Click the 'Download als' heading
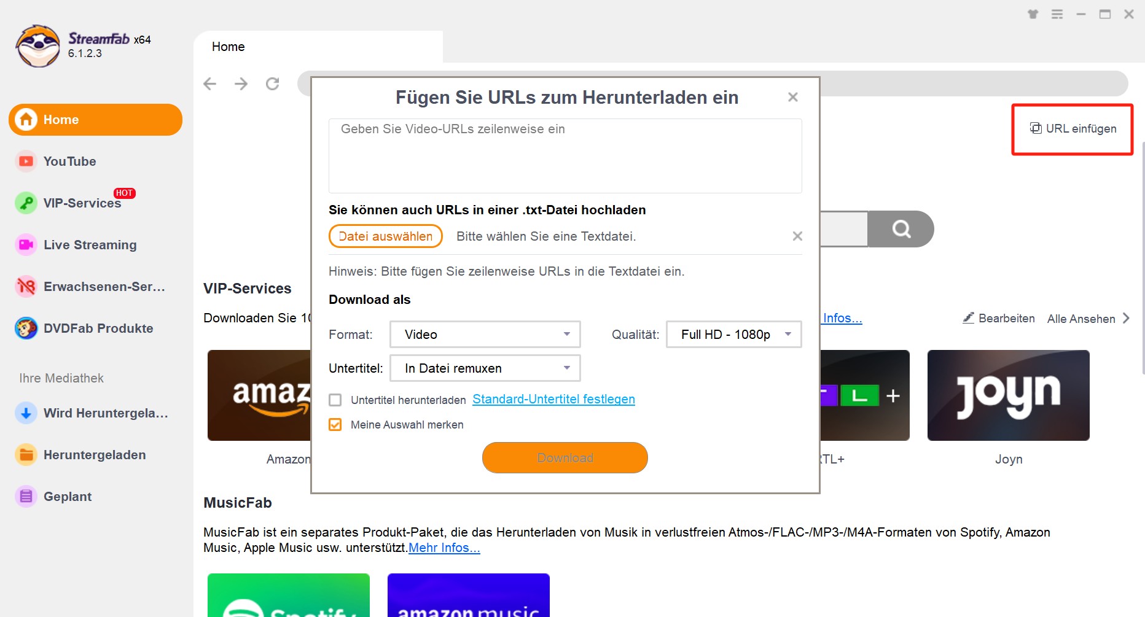Image resolution: width=1145 pixels, height=617 pixels. point(370,300)
